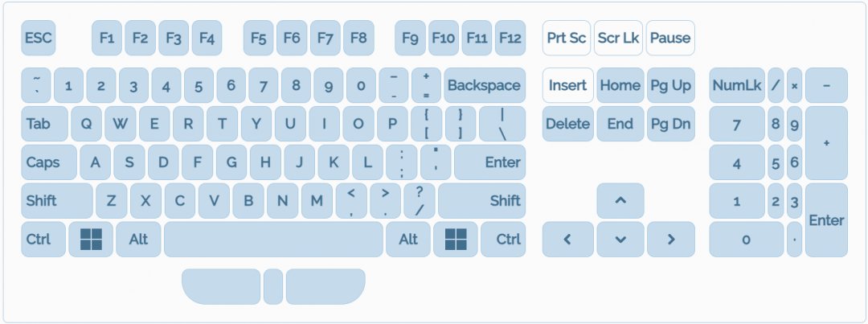The width and height of the screenshot is (868, 324).
Task: Click the left Windows logo key
Action: click(91, 239)
